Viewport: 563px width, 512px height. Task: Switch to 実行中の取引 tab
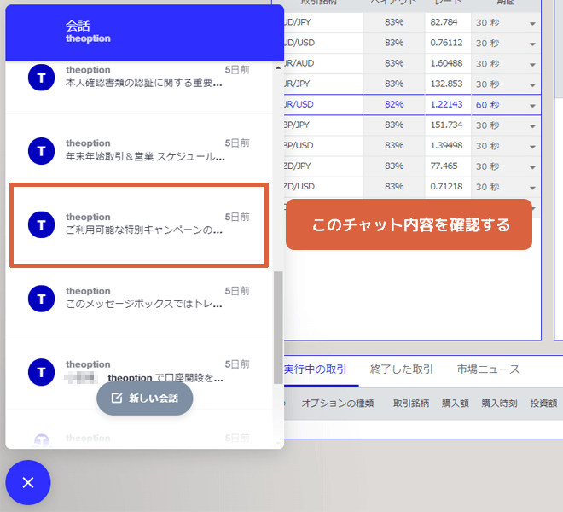point(316,369)
